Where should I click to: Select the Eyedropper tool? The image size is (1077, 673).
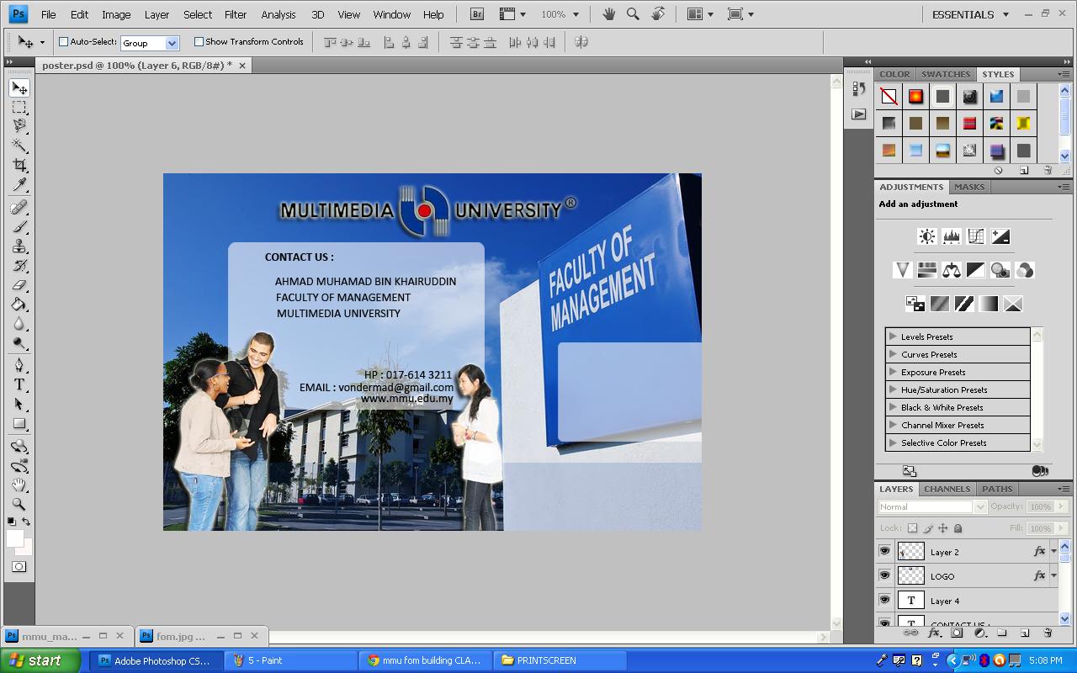[19, 184]
